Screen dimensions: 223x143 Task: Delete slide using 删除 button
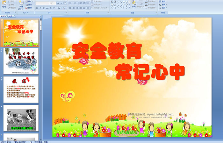29,8
